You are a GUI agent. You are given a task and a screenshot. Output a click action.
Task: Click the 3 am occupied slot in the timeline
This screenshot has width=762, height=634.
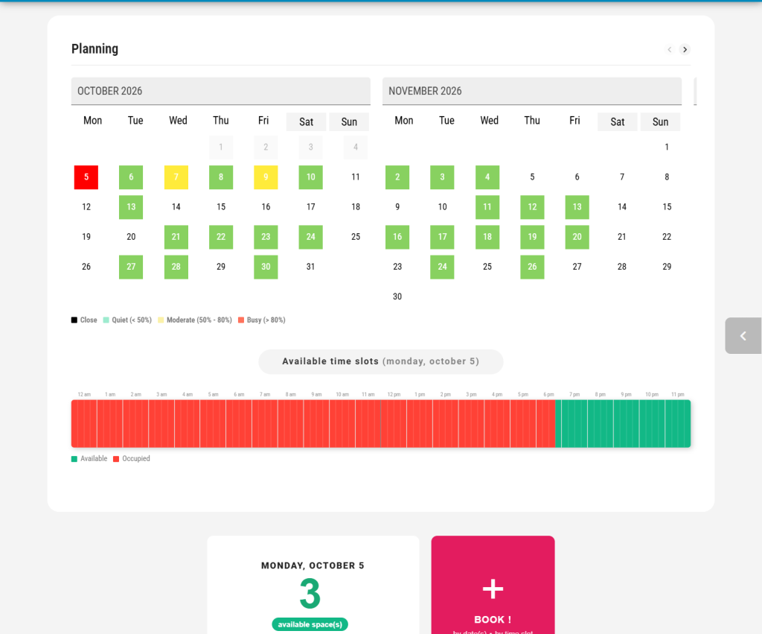[161, 423]
